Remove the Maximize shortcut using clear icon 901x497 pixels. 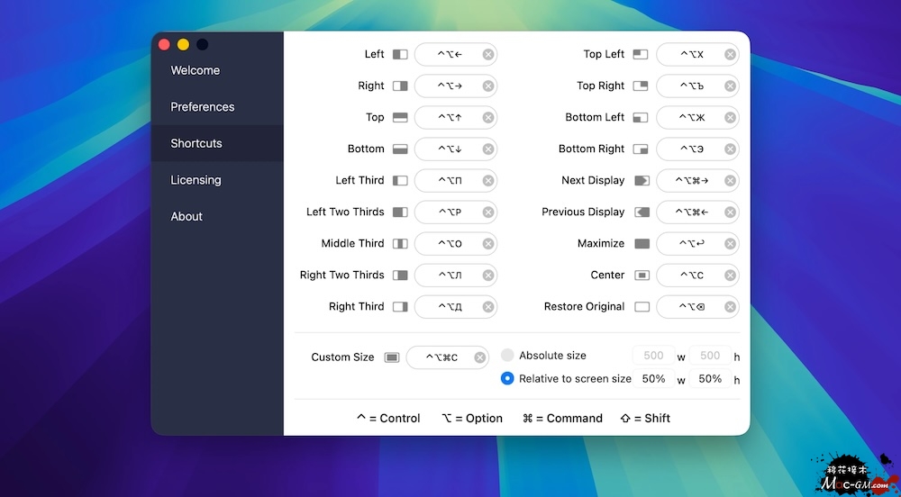(x=730, y=244)
